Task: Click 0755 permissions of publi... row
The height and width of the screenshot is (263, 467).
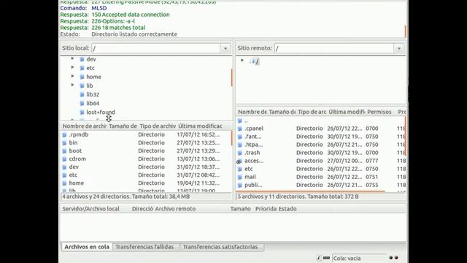Action: [372, 185]
